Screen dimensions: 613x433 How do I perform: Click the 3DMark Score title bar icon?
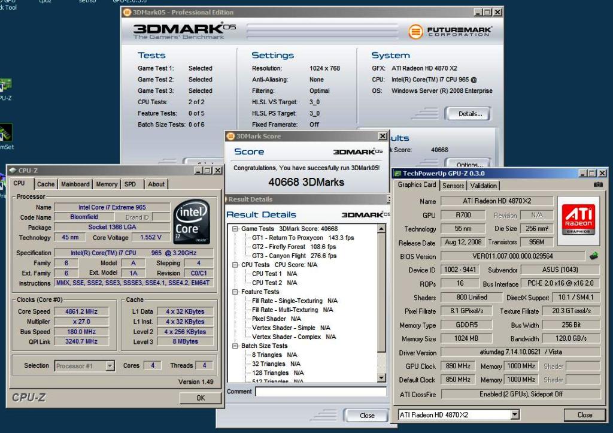(x=231, y=136)
